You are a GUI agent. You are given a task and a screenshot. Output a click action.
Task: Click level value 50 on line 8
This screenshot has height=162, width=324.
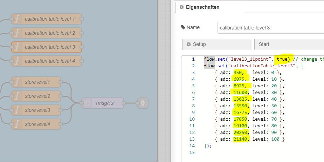pyautogui.click(x=274, y=106)
